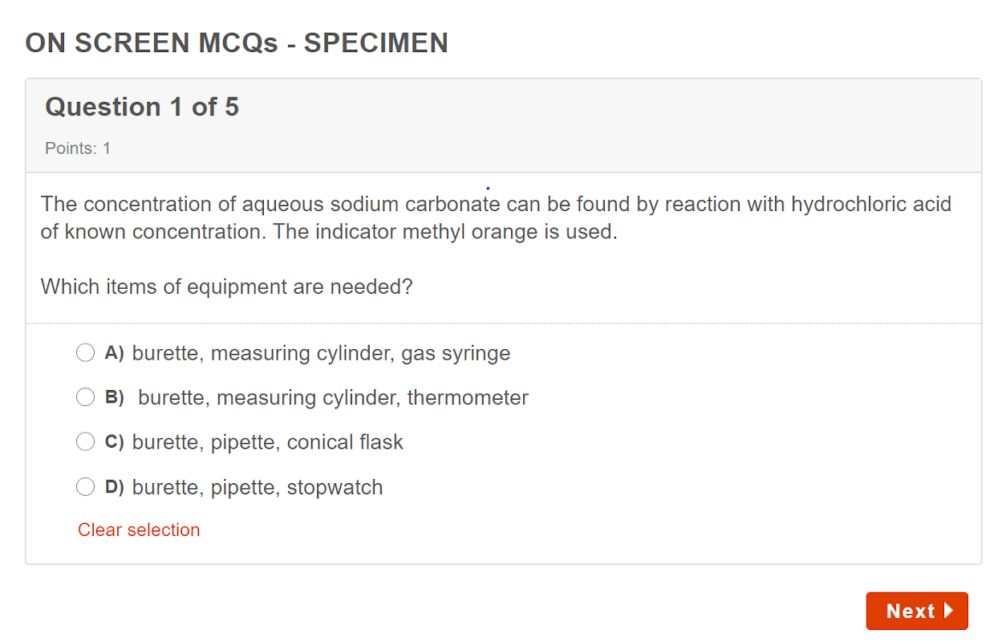The width and height of the screenshot is (998, 642).
Task: Click answer text 'burette, measuring cylinder, thermometer'
Action: point(333,397)
